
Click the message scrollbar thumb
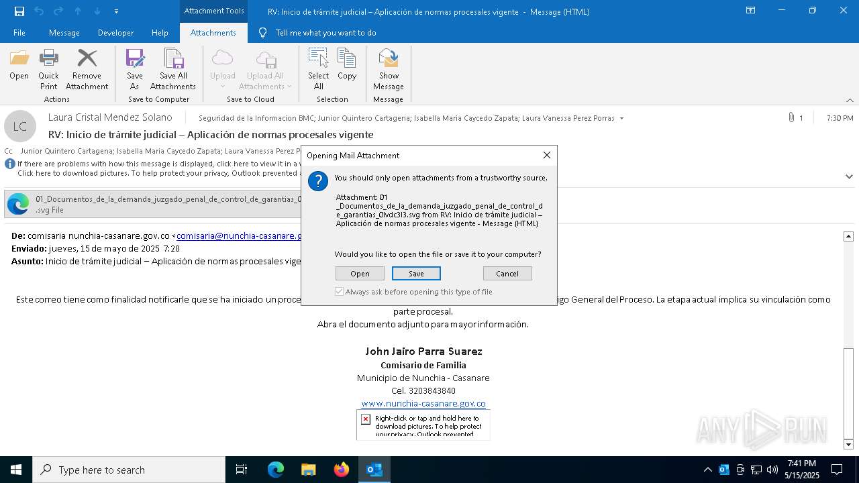848,392
